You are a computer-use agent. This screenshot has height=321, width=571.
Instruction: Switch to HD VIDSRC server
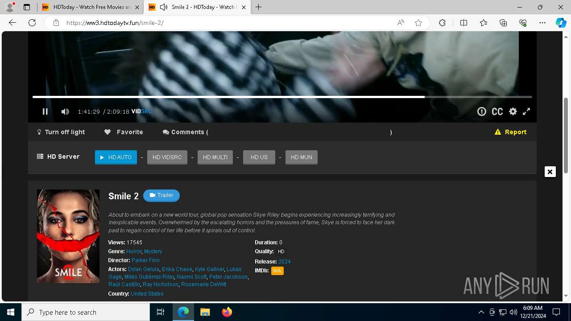coord(167,157)
